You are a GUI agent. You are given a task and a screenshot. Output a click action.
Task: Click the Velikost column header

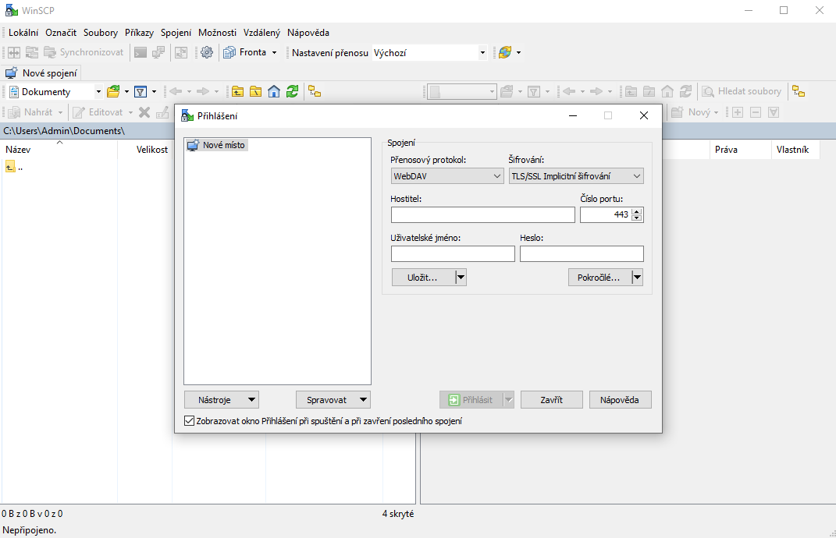[x=144, y=150]
